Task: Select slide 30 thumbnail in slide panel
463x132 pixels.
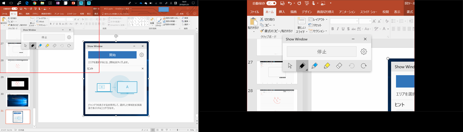Action: (18, 100)
